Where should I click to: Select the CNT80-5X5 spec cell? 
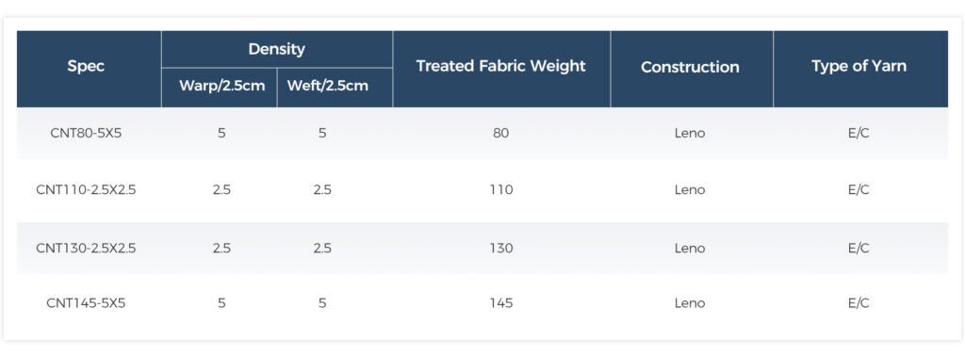tap(86, 133)
